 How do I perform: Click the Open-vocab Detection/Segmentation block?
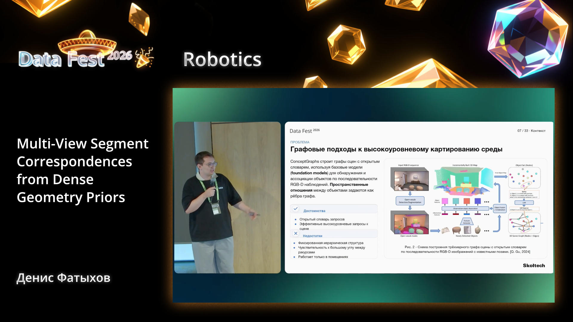(410, 201)
